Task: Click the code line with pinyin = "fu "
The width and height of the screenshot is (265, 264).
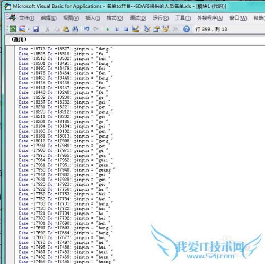Action: [x=63, y=92]
